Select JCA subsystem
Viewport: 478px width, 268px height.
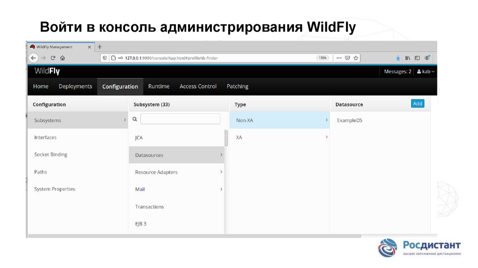(176, 138)
